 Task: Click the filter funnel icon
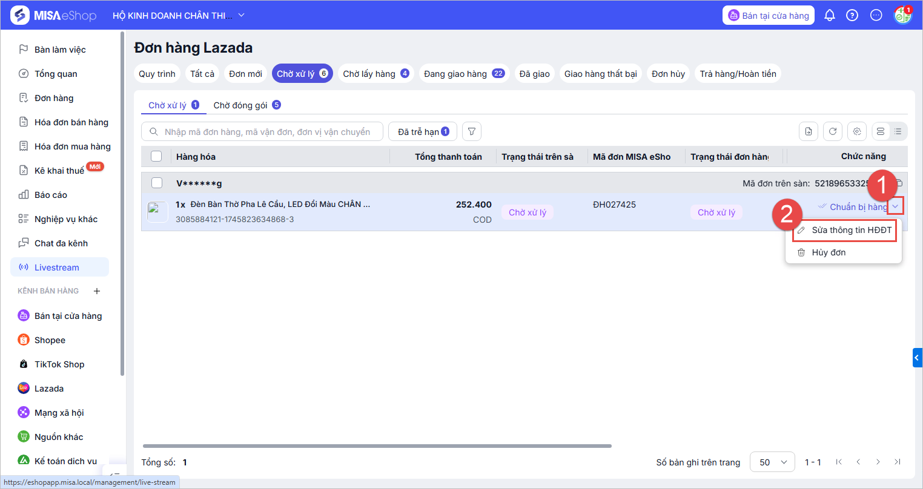point(472,131)
